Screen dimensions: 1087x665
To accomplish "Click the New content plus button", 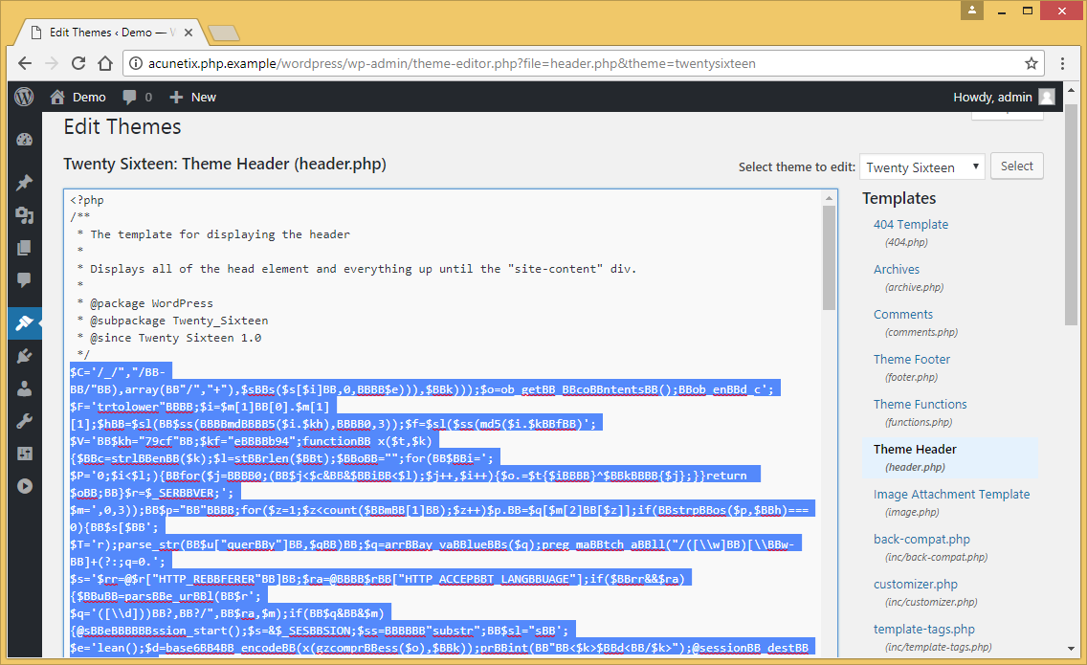I will [x=192, y=97].
